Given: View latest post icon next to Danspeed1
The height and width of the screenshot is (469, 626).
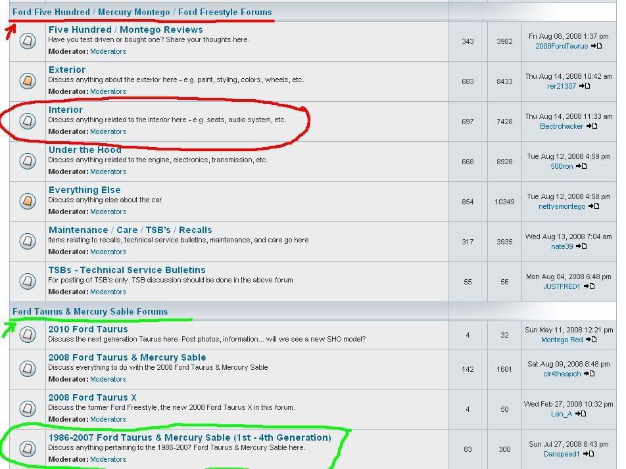Looking at the screenshot, I should coord(588,454).
